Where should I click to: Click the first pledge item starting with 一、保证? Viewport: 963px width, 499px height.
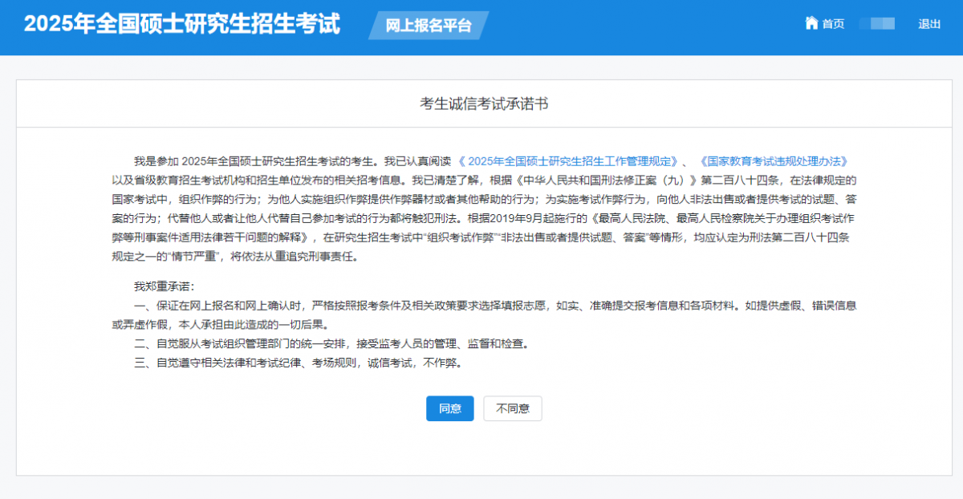tap(494, 306)
